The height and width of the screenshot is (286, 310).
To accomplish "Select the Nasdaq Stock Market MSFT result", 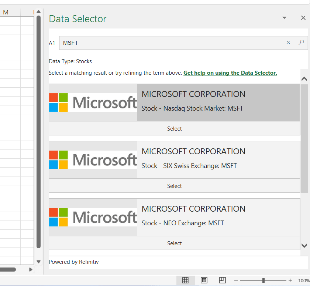I will [174, 129].
